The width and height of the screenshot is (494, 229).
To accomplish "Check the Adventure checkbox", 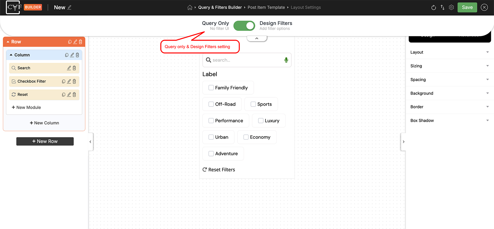I will point(211,153).
